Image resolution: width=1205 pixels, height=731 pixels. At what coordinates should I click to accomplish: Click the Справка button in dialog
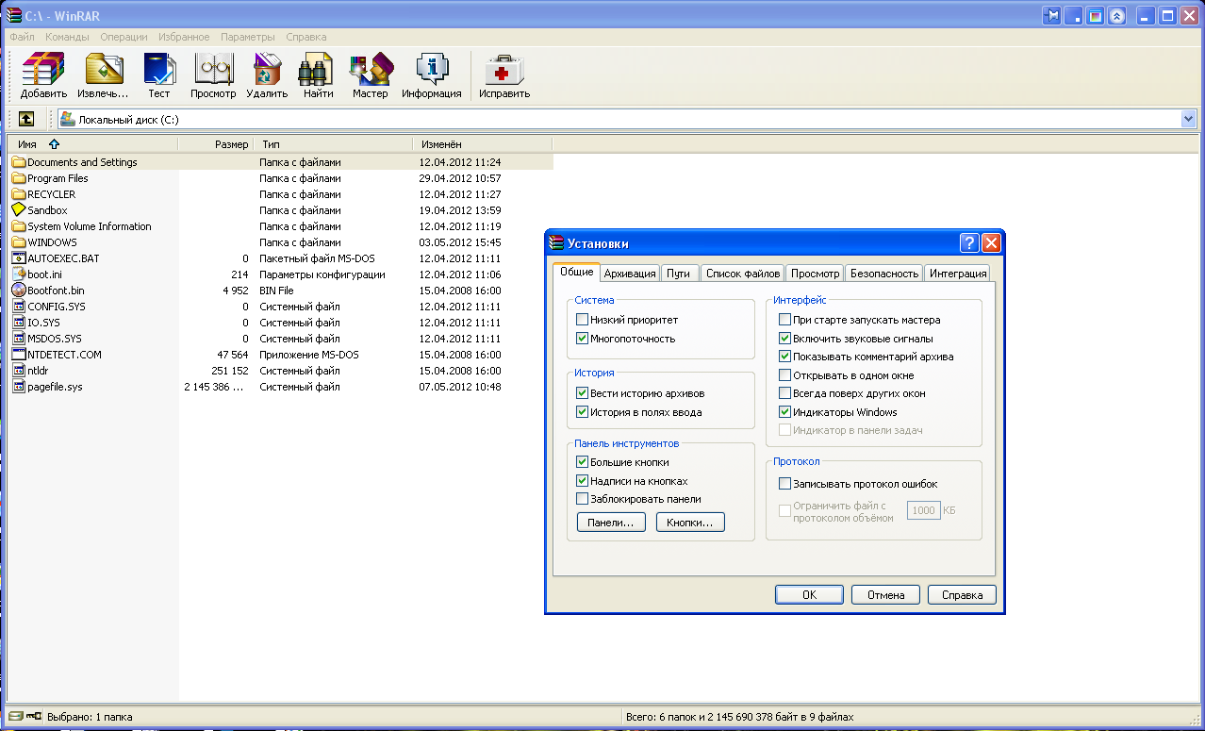pos(962,595)
